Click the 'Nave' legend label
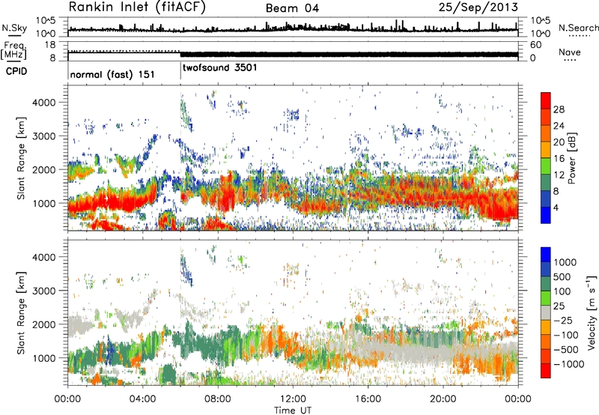The height and width of the screenshot is (415, 599). click(x=570, y=52)
